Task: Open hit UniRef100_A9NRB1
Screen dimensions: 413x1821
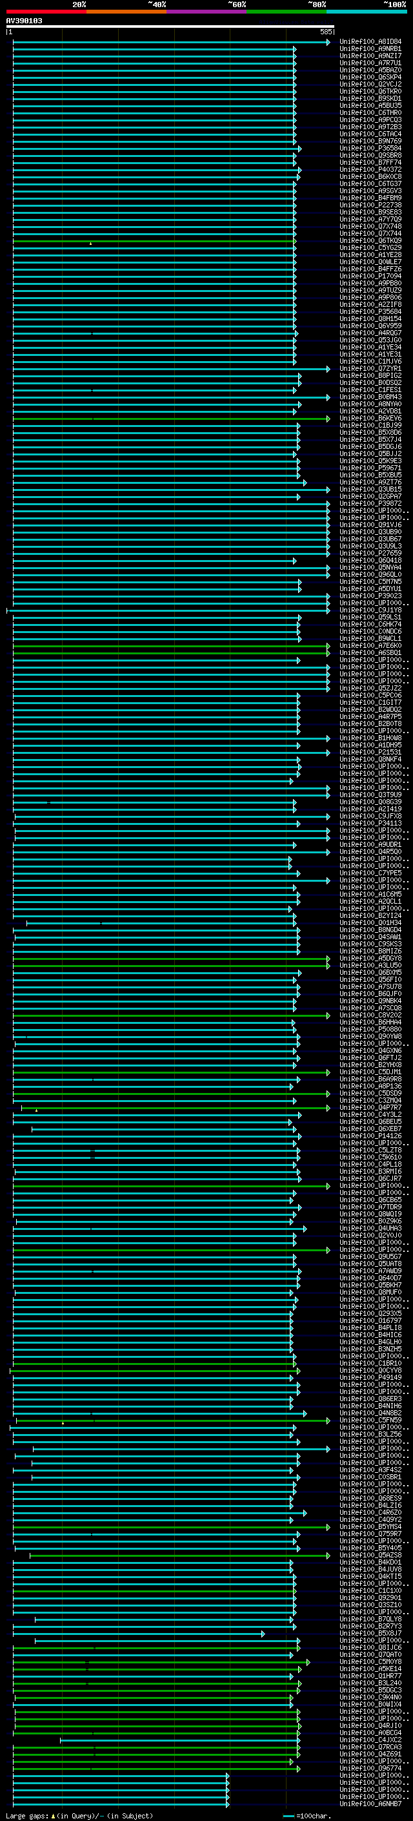Action: (x=370, y=49)
